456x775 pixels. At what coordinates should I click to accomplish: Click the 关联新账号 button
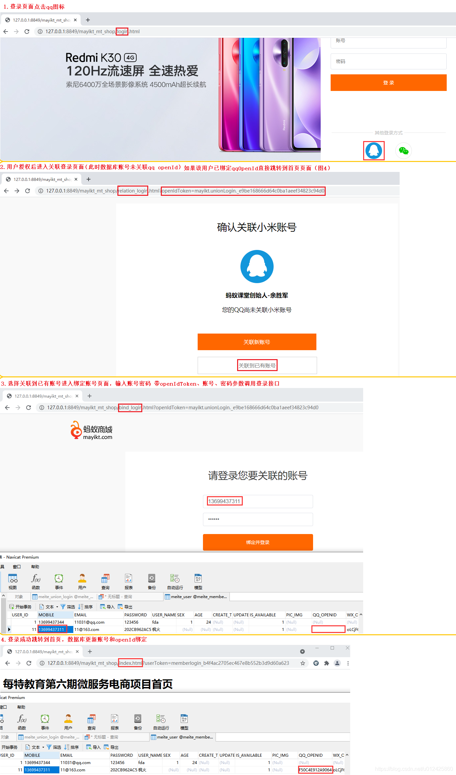pos(257,342)
